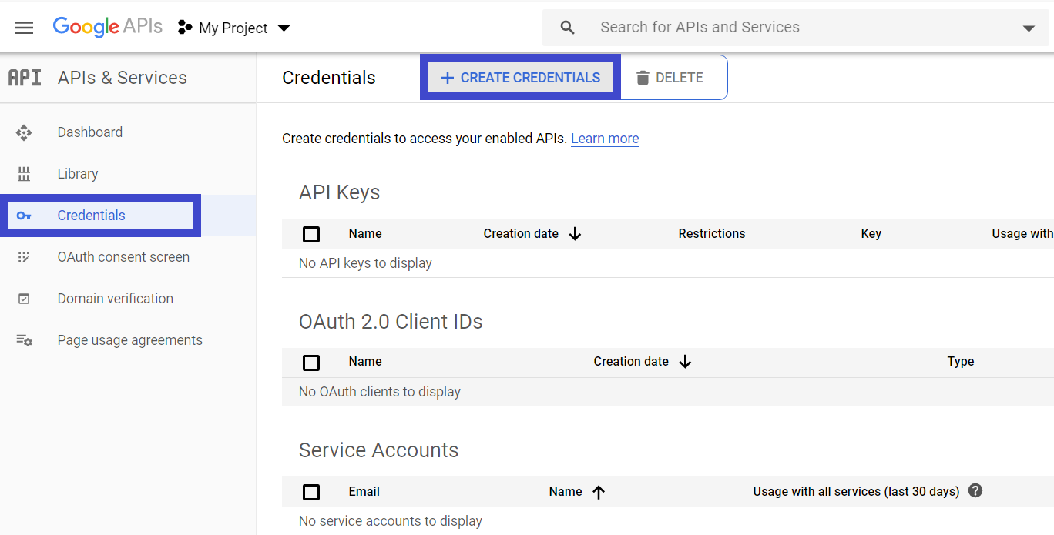Screen dimensions: 1054x535
Task: Click the OAuth consent screen dots icon
Action: (x=24, y=257)
